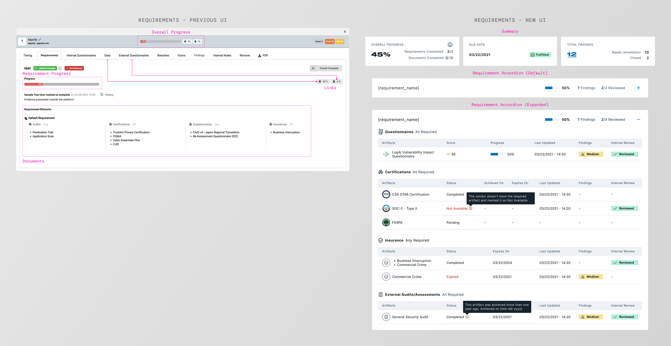Open the Data tab

107,55
